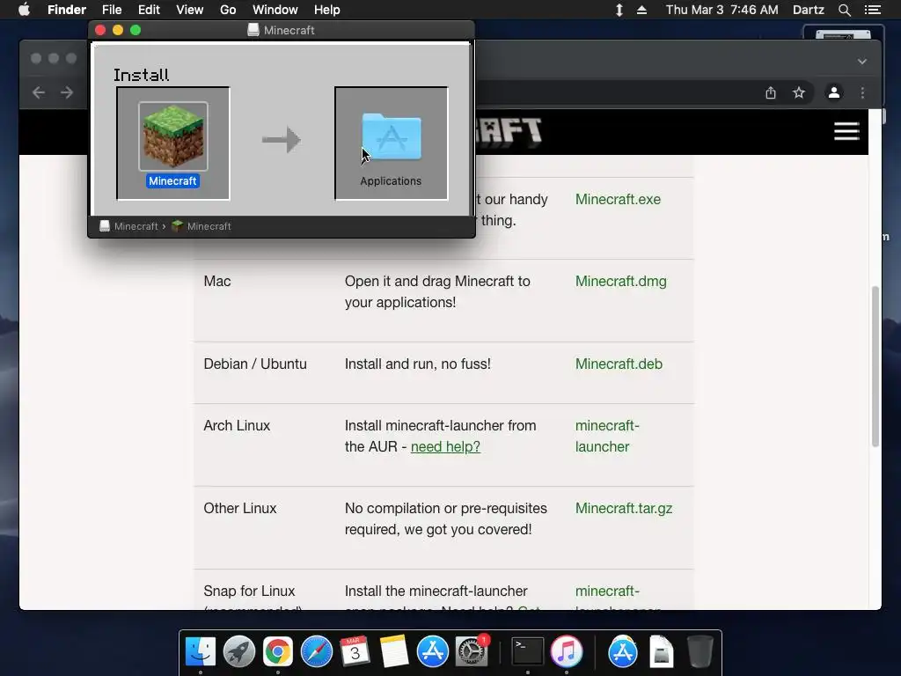Click the 'need help?' link
This screenshot has width=901, height=676.
(445, 446)
